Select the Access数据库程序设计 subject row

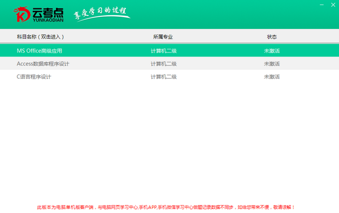tap(169, 64)
